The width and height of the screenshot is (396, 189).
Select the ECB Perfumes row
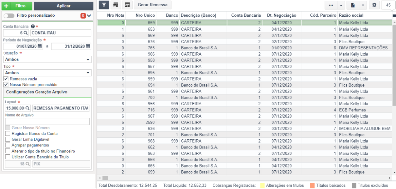244,110
